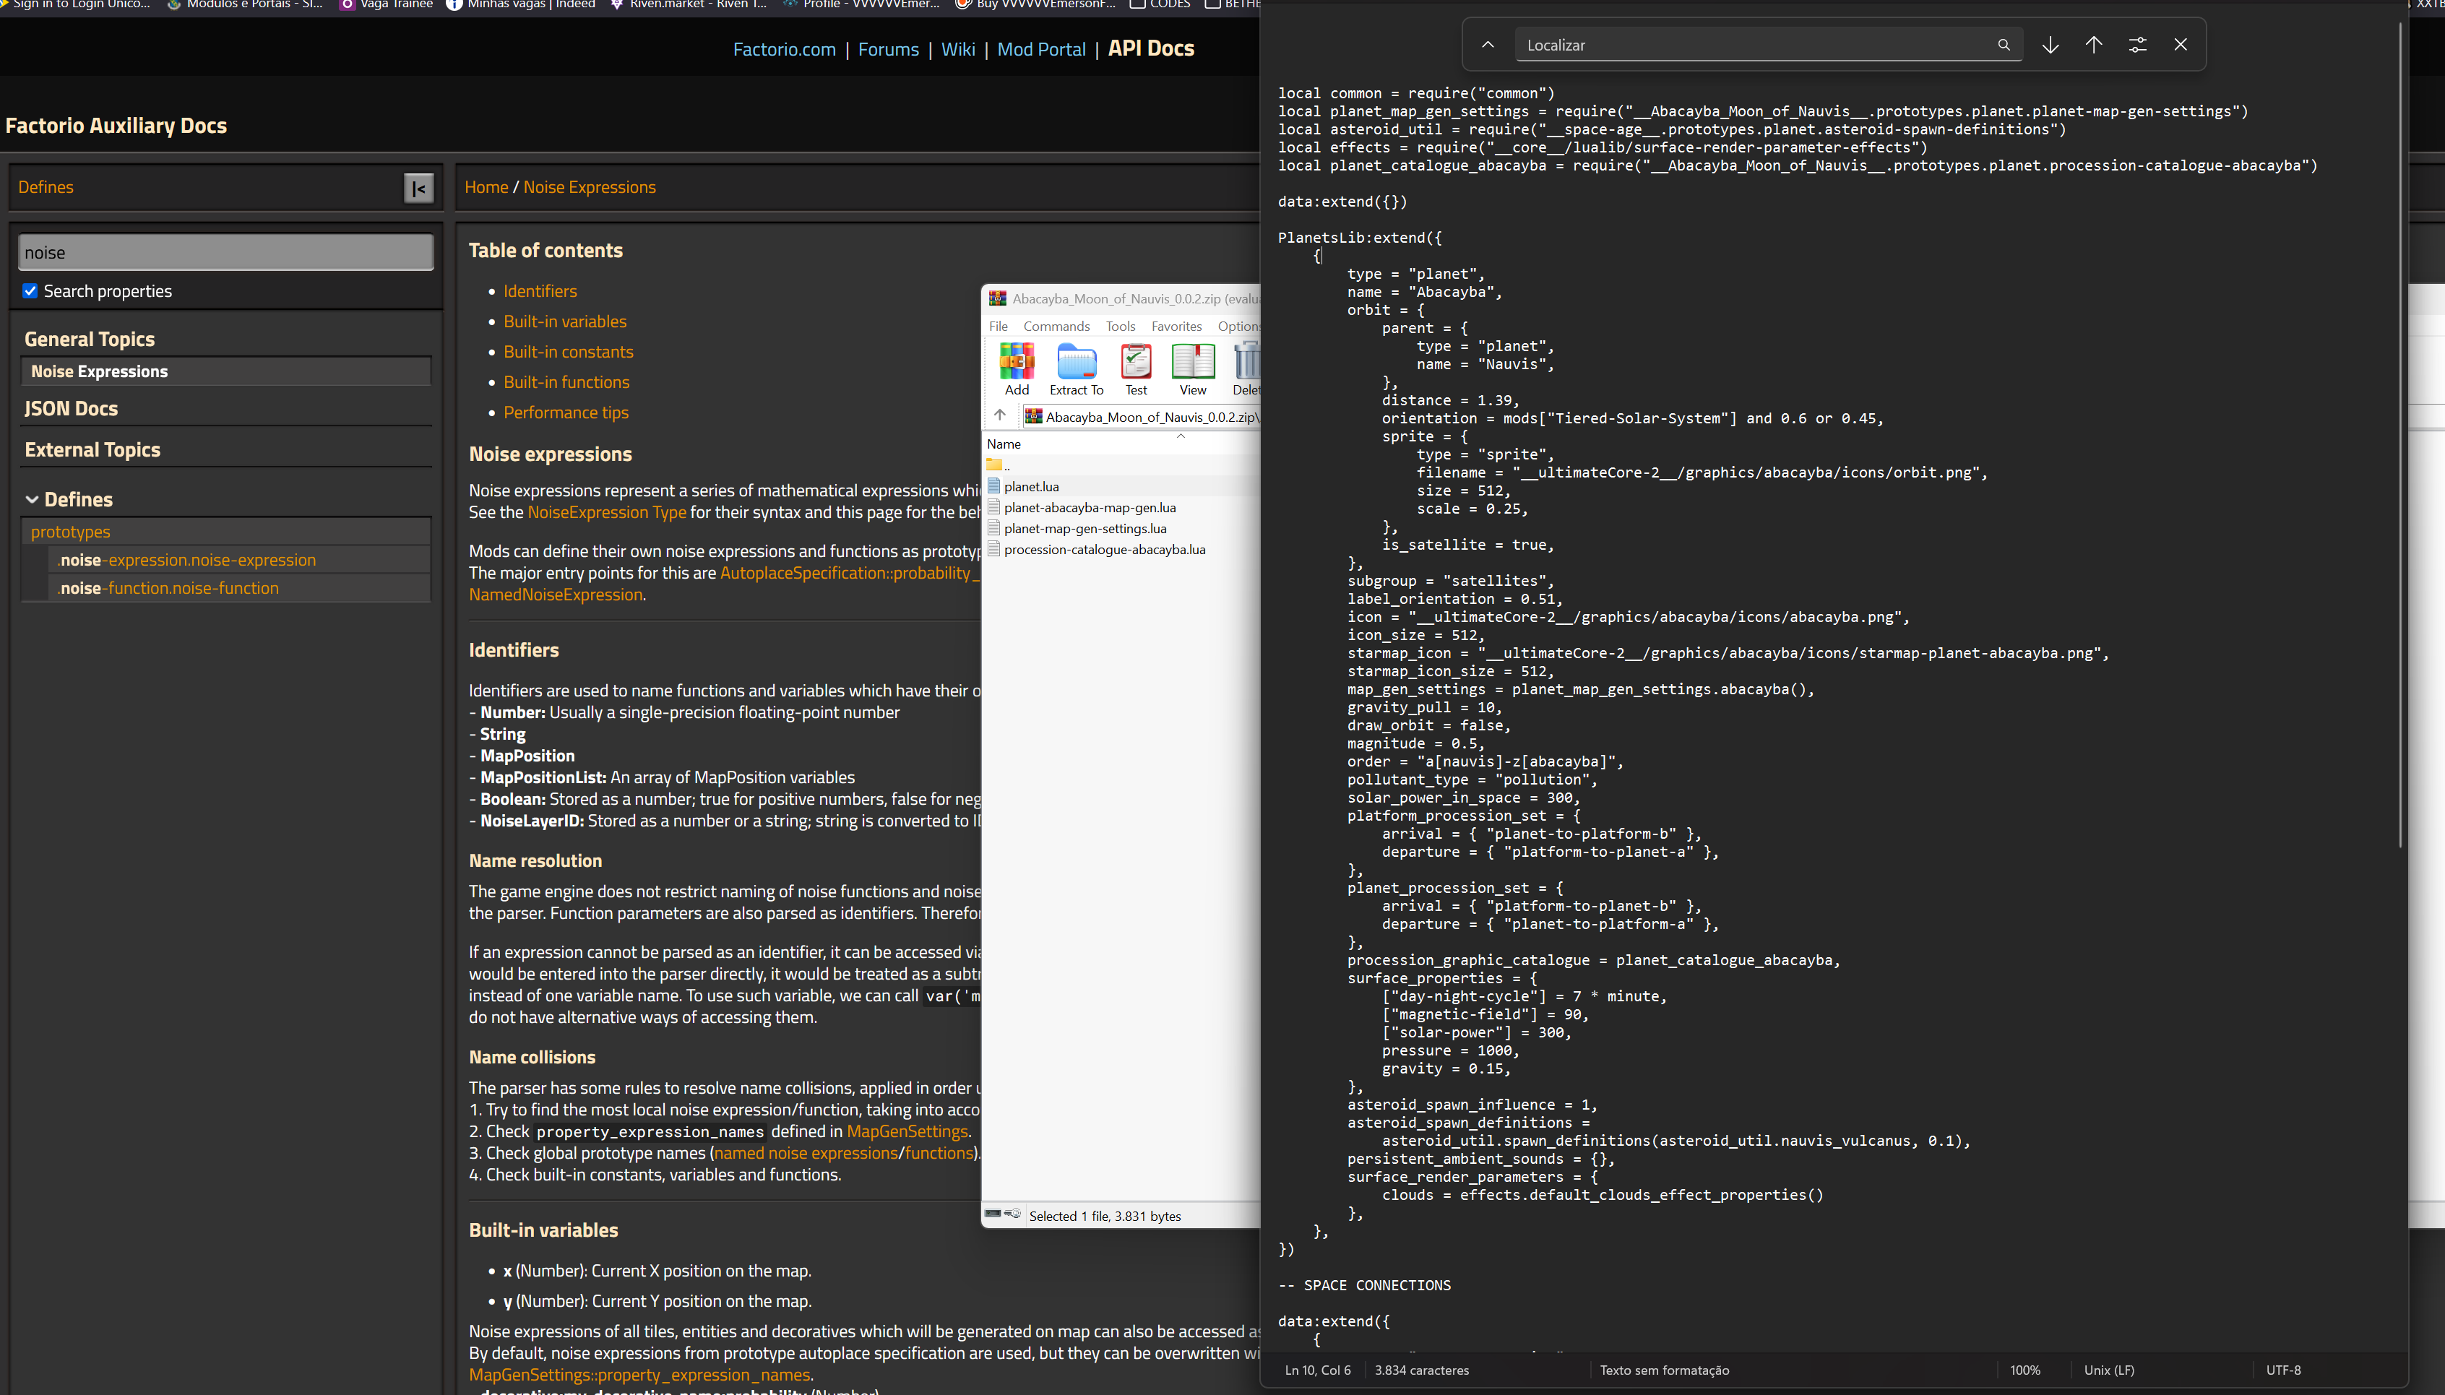Click find previous up arrow
The width and height of the screenshot is (2445, 1395).
pos(2093,45)
